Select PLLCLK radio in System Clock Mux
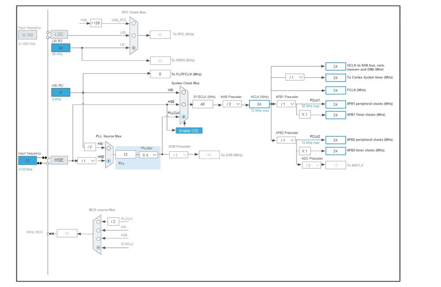Image resolution: width=441 pixels, height=287 pixels. (184, 117)
